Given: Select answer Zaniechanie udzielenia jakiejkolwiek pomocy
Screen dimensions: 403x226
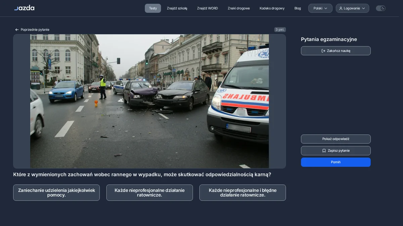Looking at the screenshot, I should tap(56, 193).
